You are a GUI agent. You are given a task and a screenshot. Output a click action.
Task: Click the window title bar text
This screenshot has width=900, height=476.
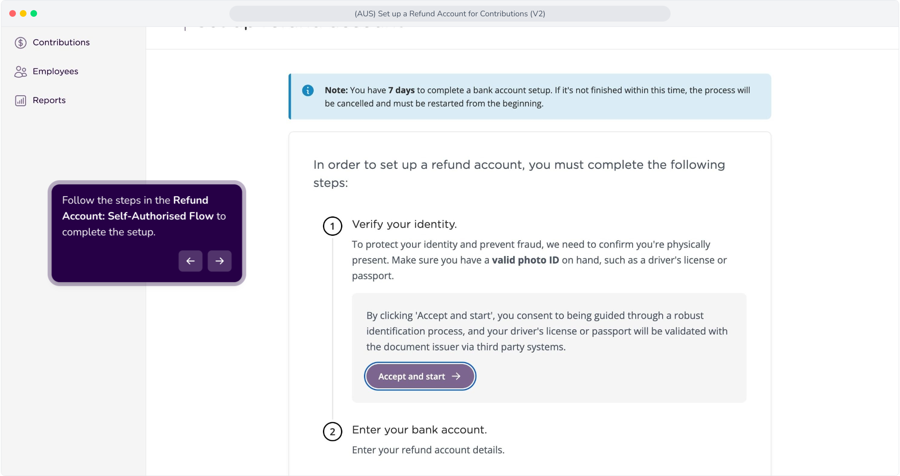[450, 14]
